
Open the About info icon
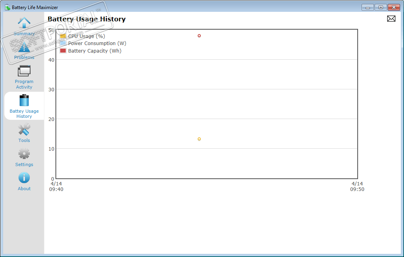pyautogui.click(x=24, y=178)
